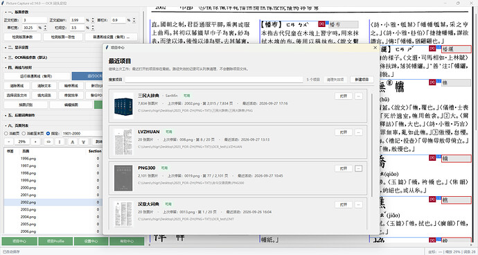
Task: Click fit-width icon in page list toolbar
Action: click(48, 142)
